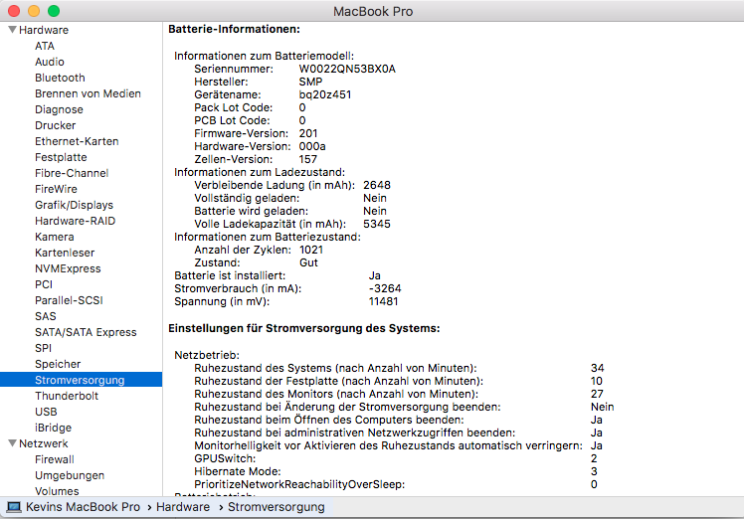Screen dimensions: 744x519
Task: Select Hardware-RAID entry
Action: [x=75, y=221]
